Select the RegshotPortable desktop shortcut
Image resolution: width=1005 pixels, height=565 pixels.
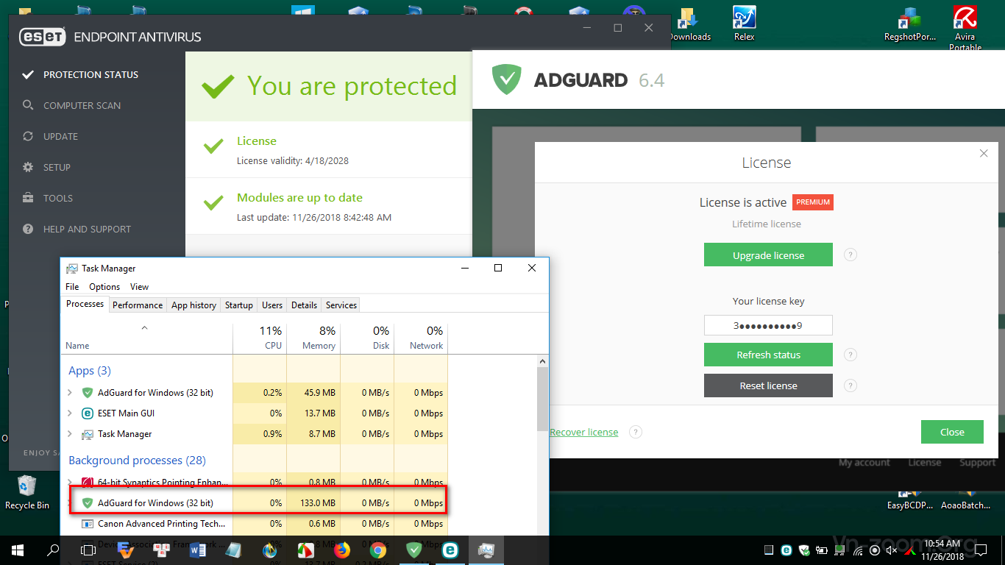[910, 24]
